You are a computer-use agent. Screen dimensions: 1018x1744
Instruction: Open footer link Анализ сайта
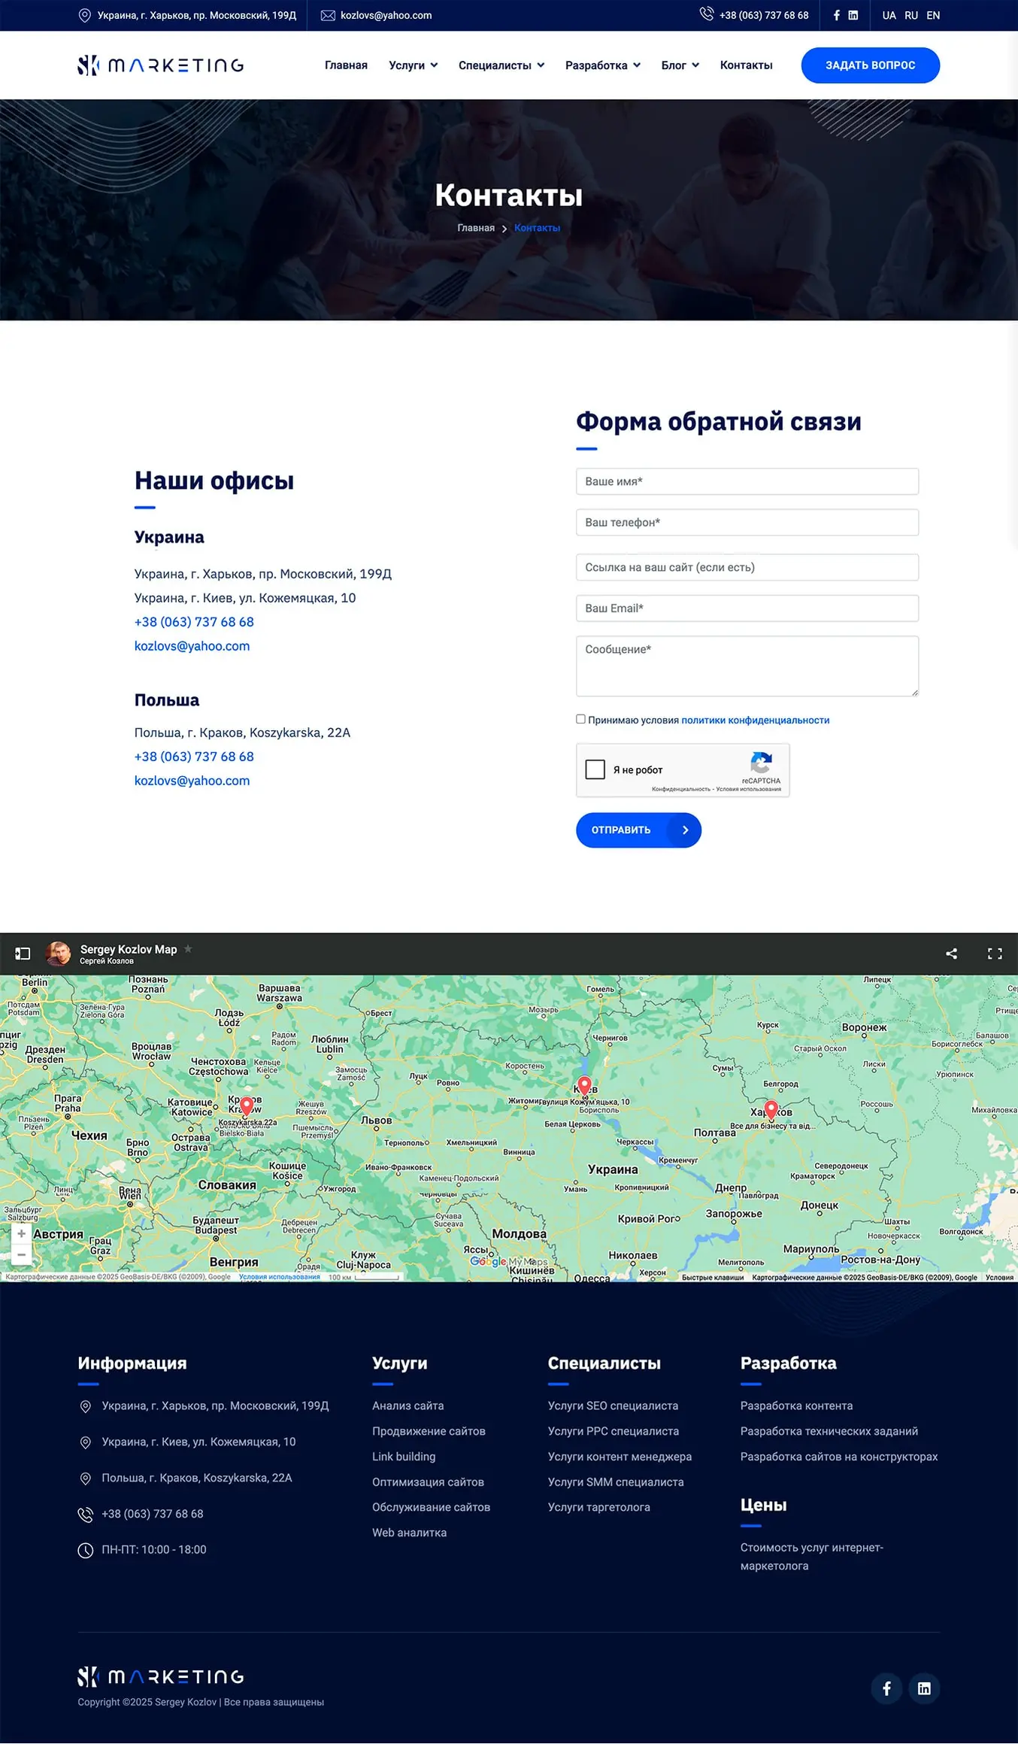pyautogui.click(x=408, y=1406)
